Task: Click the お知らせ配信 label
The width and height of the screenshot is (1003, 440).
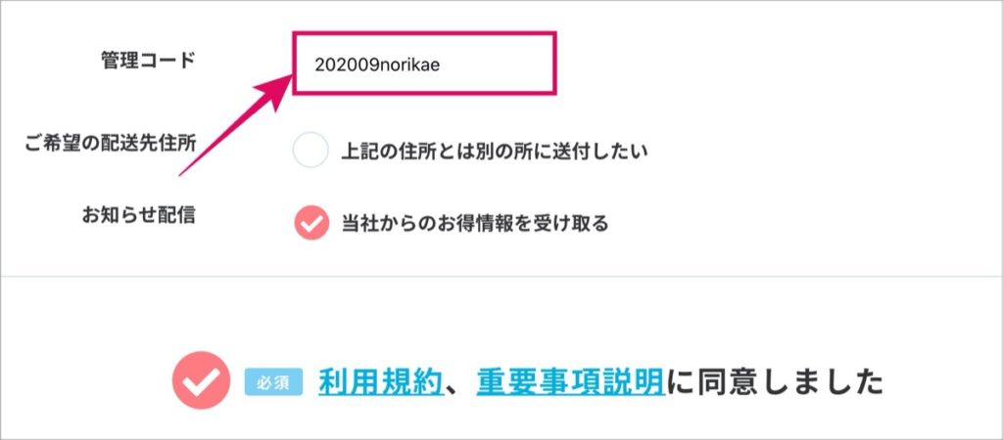Action: (138, 216)
